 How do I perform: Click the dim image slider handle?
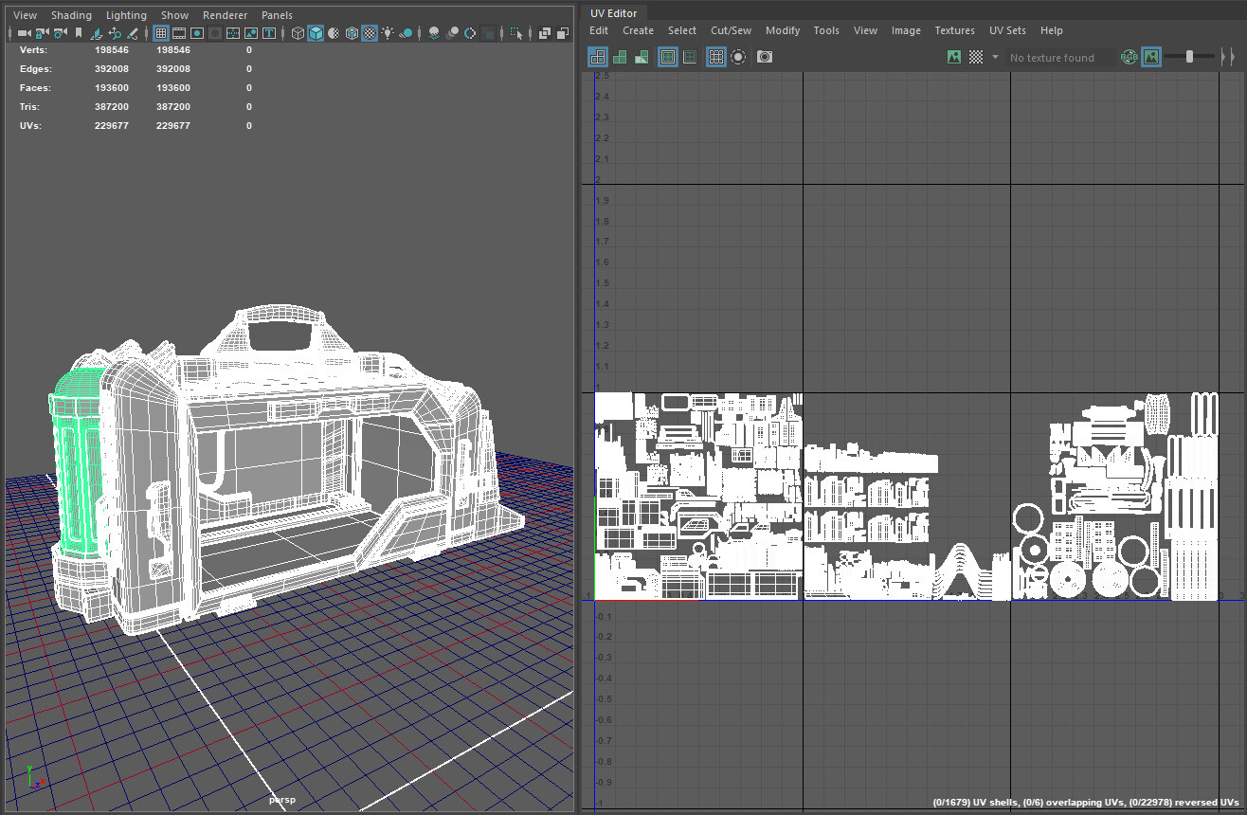[1190, 57]
